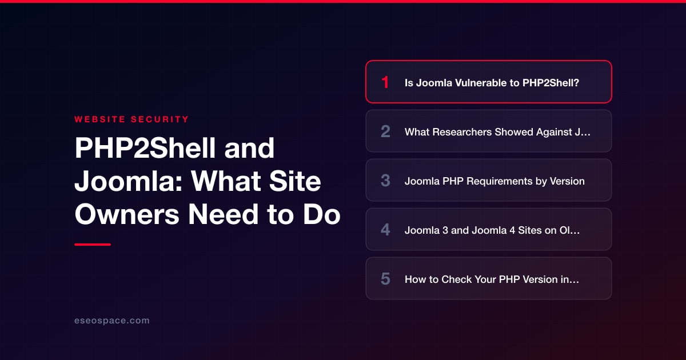This screenshot has height=360, width=686.
Task: Click the 'PHP2Shell and Joomla' headline
Action: [x=208, y=182]
